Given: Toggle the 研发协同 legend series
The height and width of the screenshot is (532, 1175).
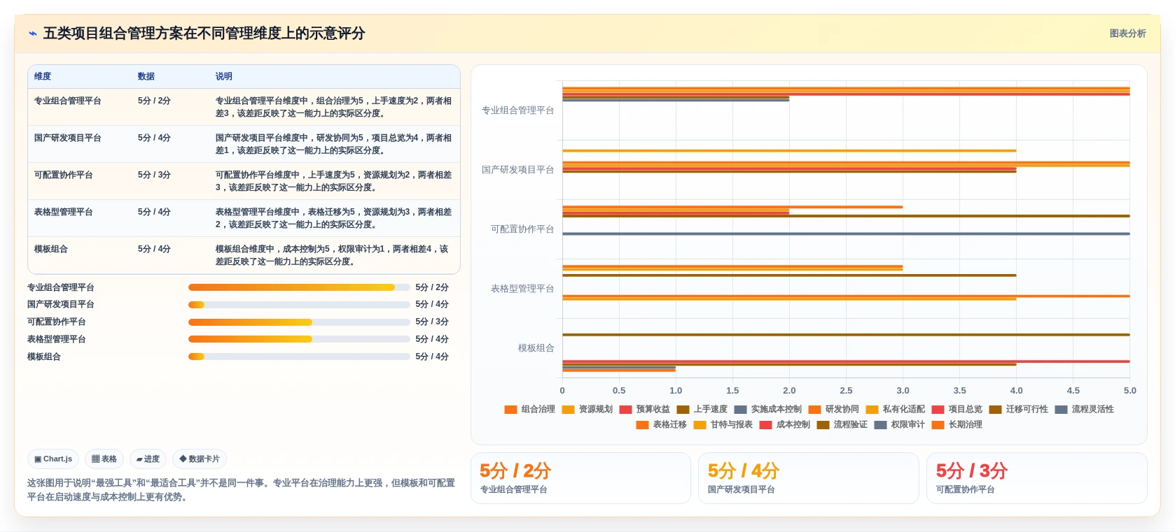Looking at the screenshot, I should (833, 409).
